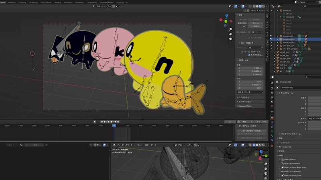Select solid shading in the camera-view viewport header
Viewport: 321px width, 180px height.
click(x=257, y=6)
